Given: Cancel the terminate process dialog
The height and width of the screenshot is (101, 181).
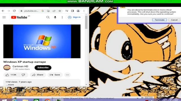Looking at the screenshot, I should pos(174,20).
